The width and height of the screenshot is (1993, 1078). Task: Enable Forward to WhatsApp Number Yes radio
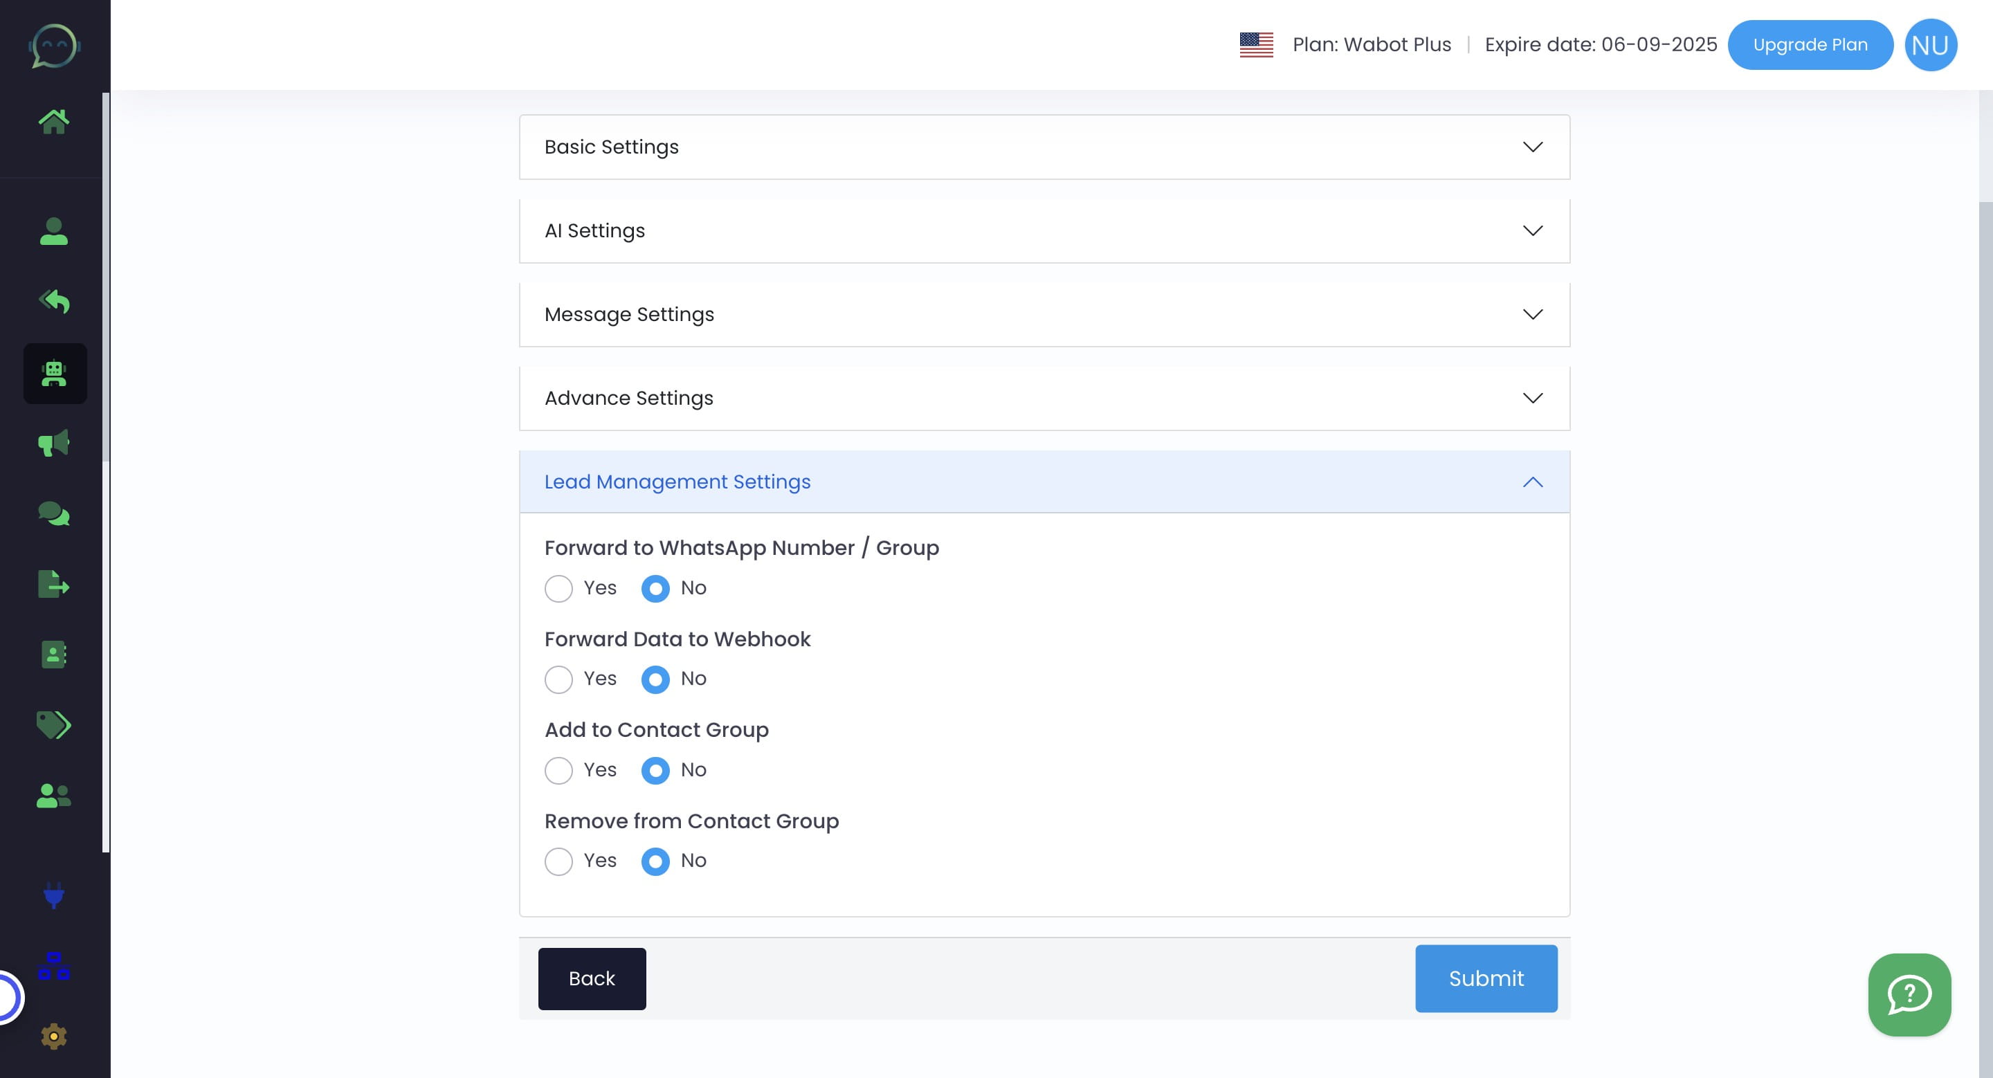pyautogui.click(x=558, y=587)
